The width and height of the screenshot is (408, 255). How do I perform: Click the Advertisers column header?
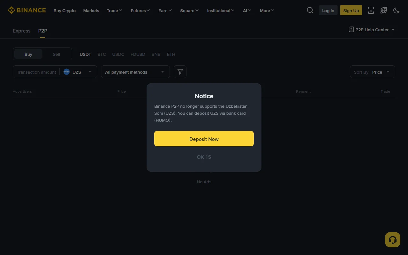[x=22, y=91]
